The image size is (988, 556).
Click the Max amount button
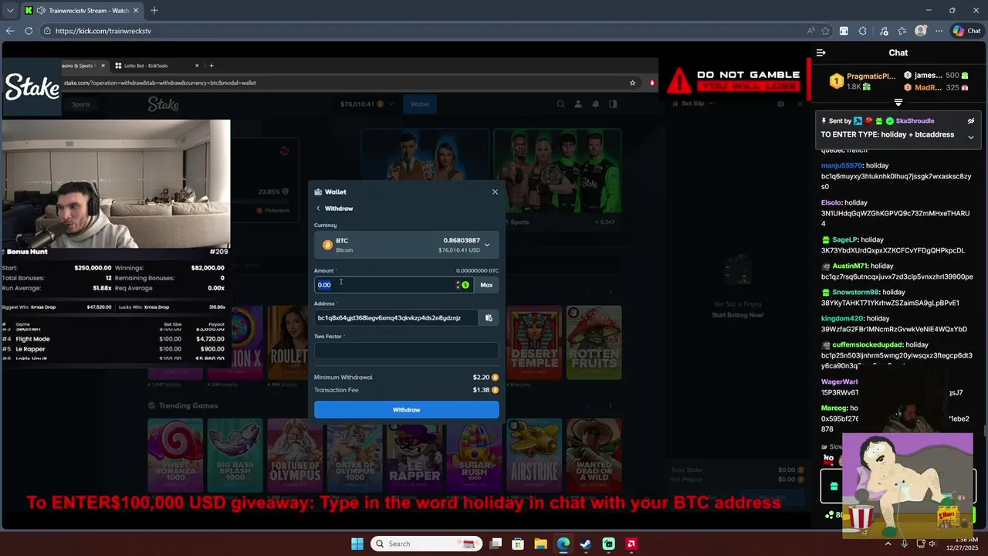tap(486, 285)
